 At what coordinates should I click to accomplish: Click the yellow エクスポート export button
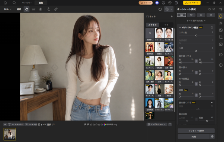(192, 3)
